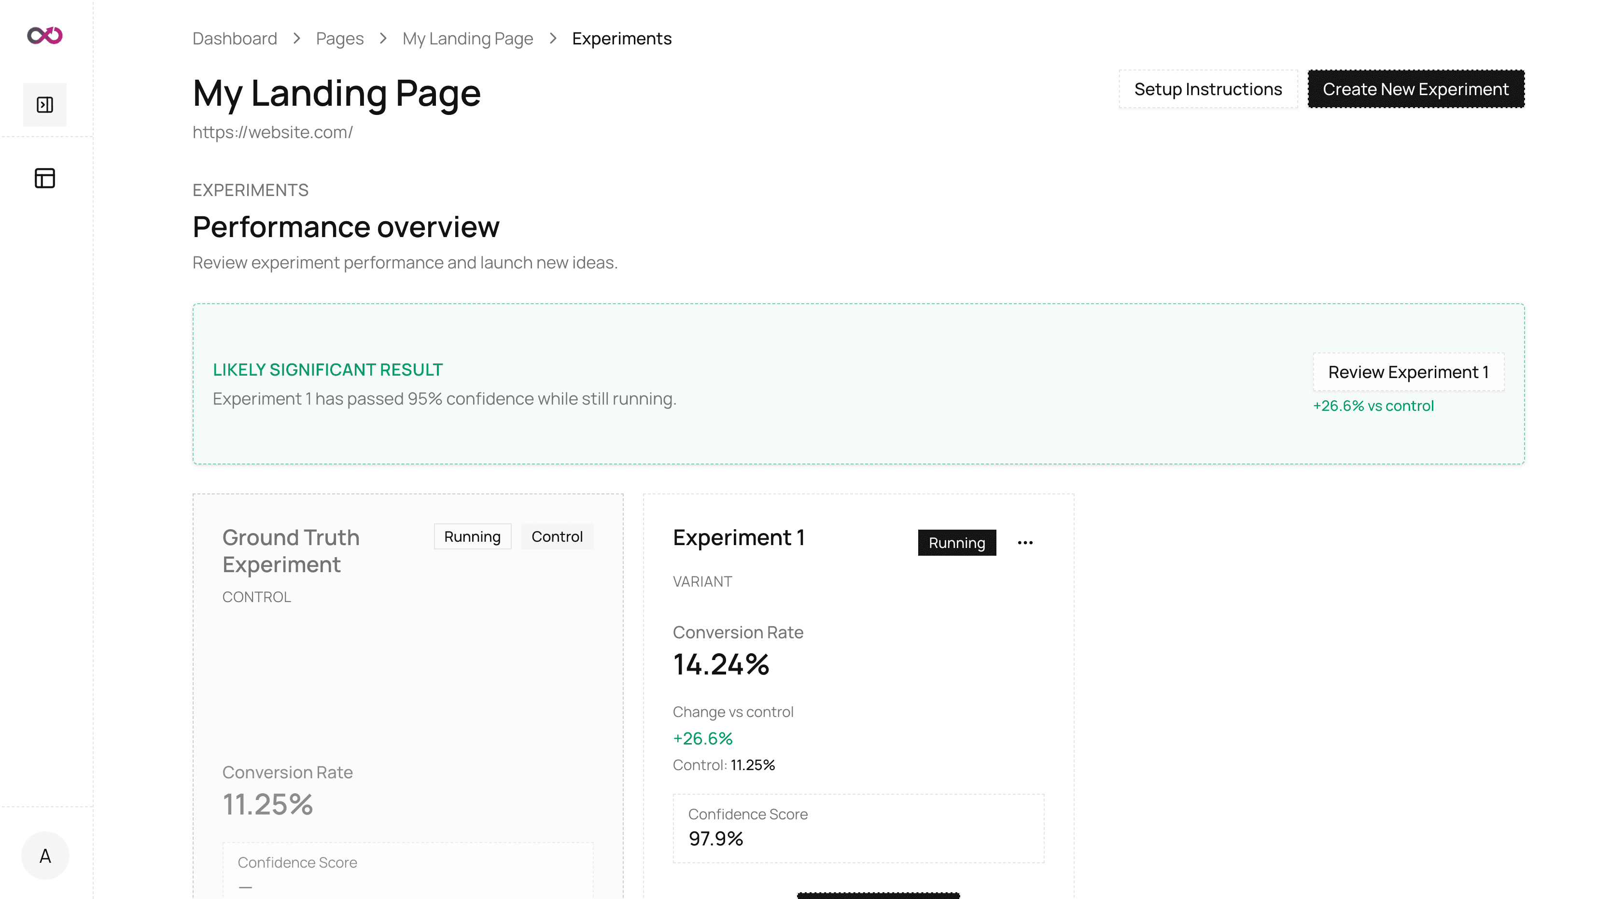Collapse the sidebar with the panel-collapse icon

[x=45, y=105]
